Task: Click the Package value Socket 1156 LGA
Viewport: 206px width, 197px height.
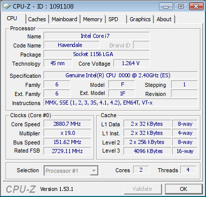Action: coord(97,54)
